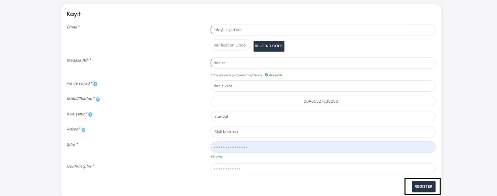The width and height of the screenshot is (497, 196).
Task: Click the store URL isiyad.net/store/deniza
Action: (236, 75)
